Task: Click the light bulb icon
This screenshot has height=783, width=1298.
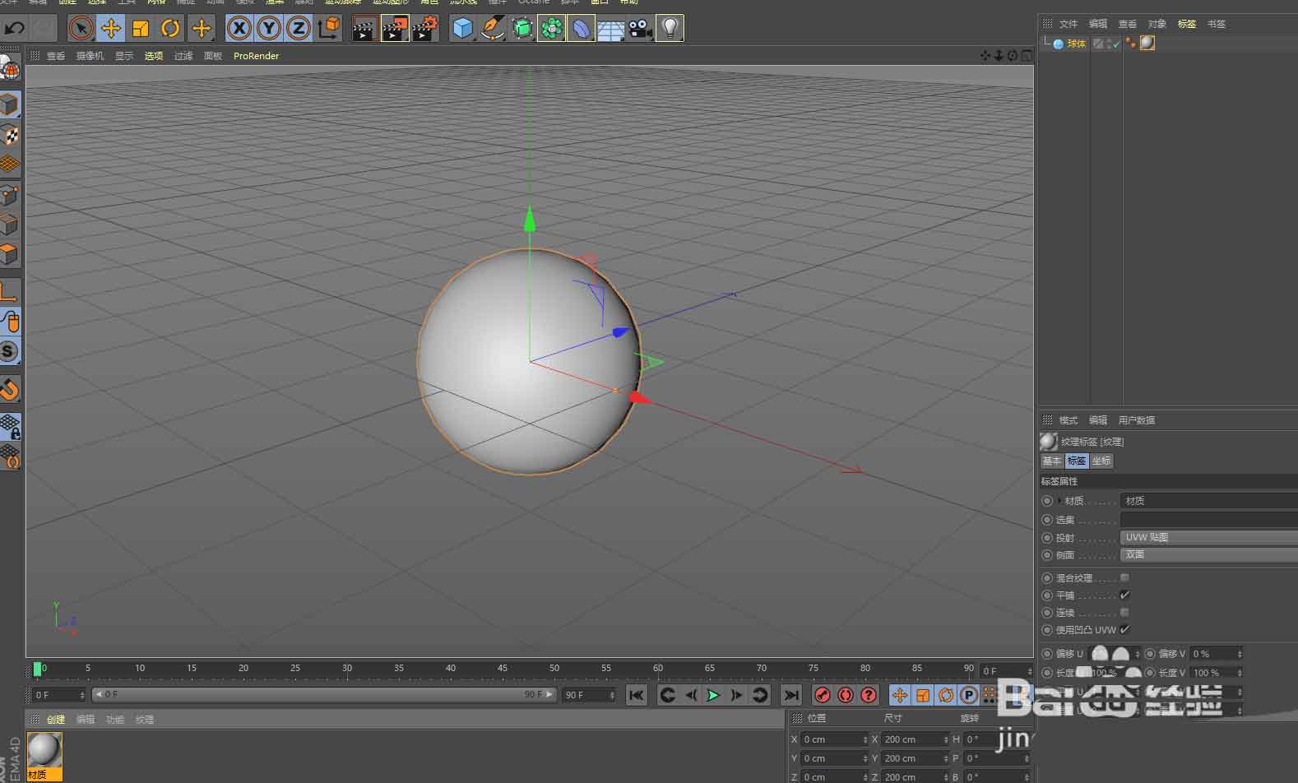Action: click(670, 29)
